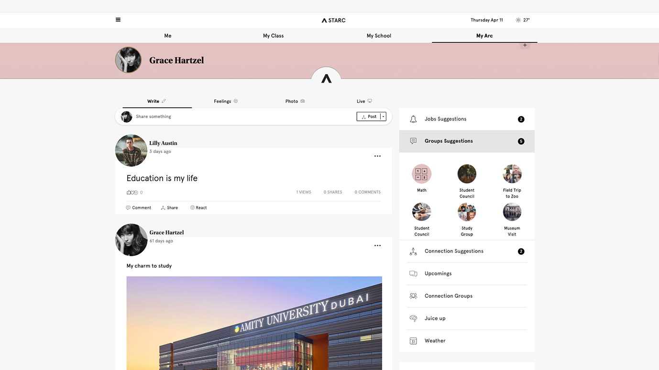Click Comment on Lilly Austin's post
Image resolution: width=659 pixels, height=370 pixels.
click(138, 208)
